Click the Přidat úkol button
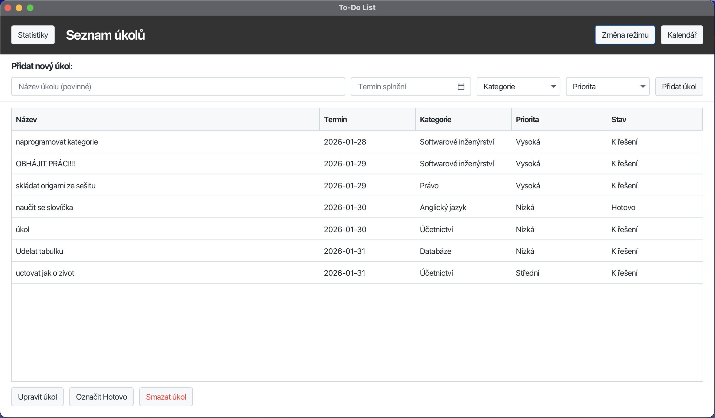 pyautogui.click(x=679, y=87)
